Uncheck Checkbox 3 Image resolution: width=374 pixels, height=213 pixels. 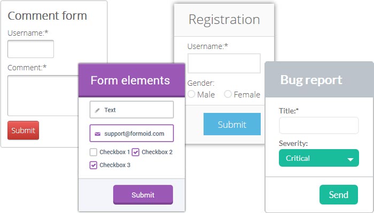[x=93, y=165]
